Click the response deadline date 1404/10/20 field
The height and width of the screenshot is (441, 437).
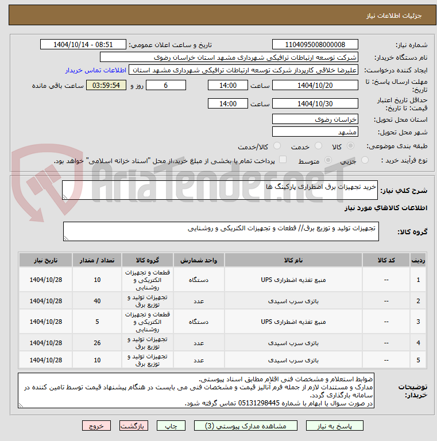coord(315,85)
